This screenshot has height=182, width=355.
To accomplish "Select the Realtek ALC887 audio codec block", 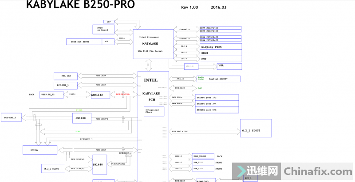I will point(218,79).
